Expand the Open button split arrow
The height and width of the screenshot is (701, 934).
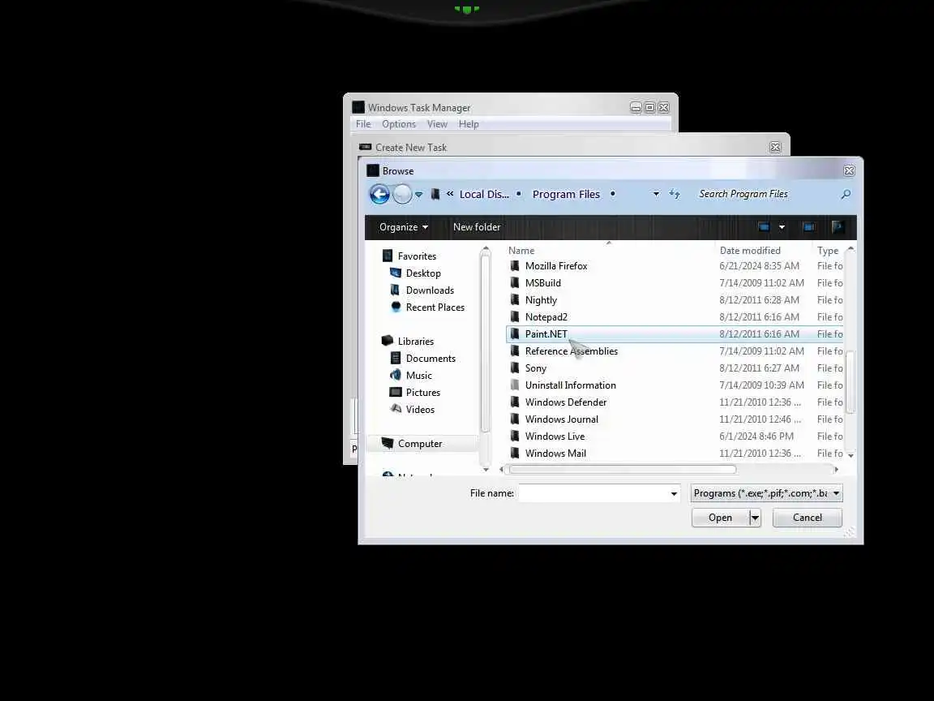[x=755, y=518]
